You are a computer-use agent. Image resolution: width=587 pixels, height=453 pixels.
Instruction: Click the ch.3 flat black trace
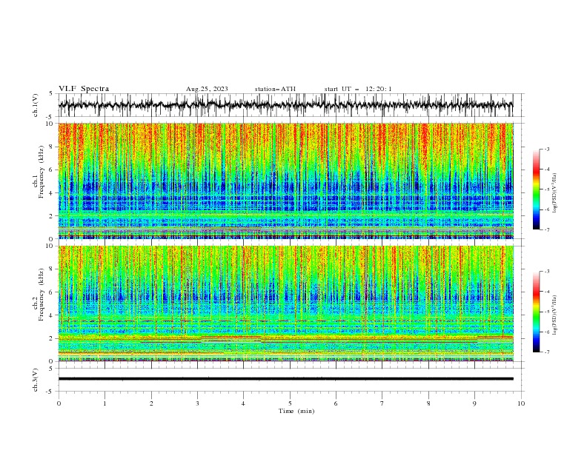point(286,379)
